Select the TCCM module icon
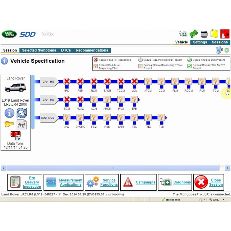Screen dimensions: 231x231 (x=121, y=81)
